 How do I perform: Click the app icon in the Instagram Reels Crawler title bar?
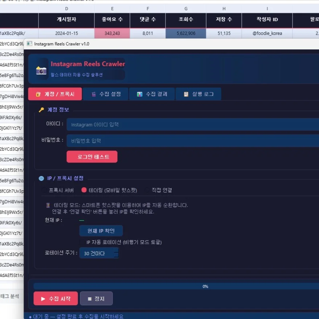pyautogui.click(x=29, y=44)
